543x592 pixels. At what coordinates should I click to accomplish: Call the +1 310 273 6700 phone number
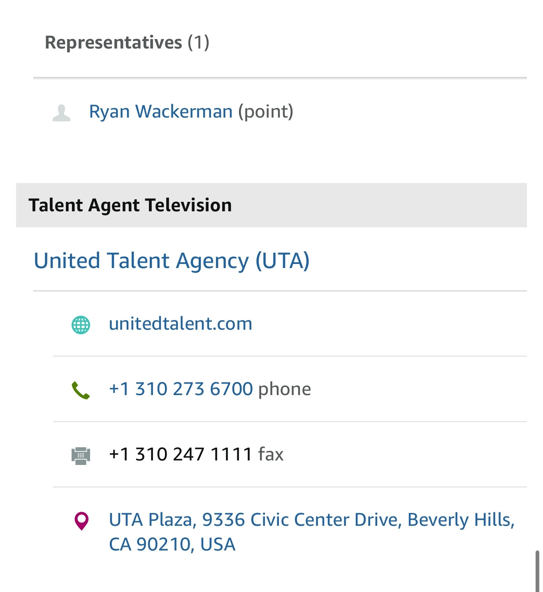click(x=181, y=389)
